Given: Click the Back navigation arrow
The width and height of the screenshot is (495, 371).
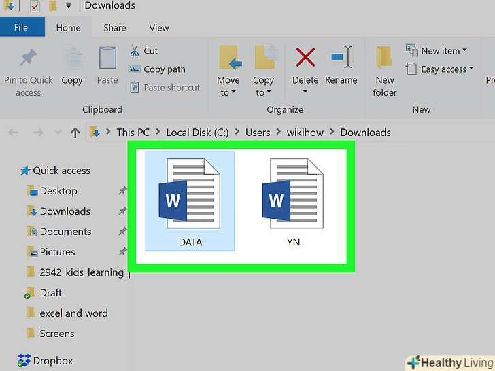Looking at the screenshot, I should click(14, 132).
